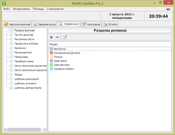Open the Инструменты menu
175x135 pixels.
click(x=21, y=9)
